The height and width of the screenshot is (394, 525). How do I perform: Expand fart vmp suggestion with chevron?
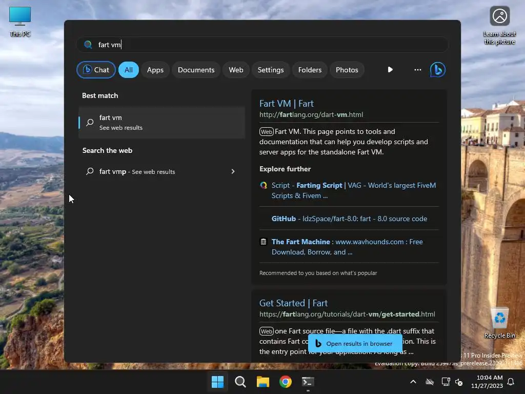(x=233, y=171)
